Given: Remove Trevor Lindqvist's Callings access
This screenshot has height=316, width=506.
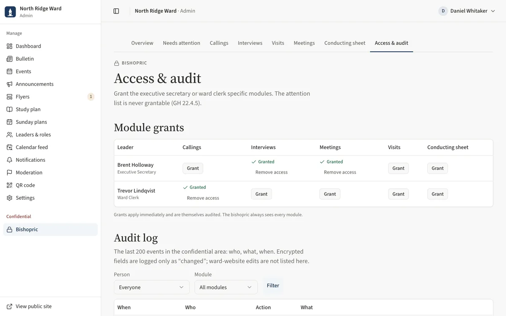Looking at the screenshot, I should tap(203, 198).
